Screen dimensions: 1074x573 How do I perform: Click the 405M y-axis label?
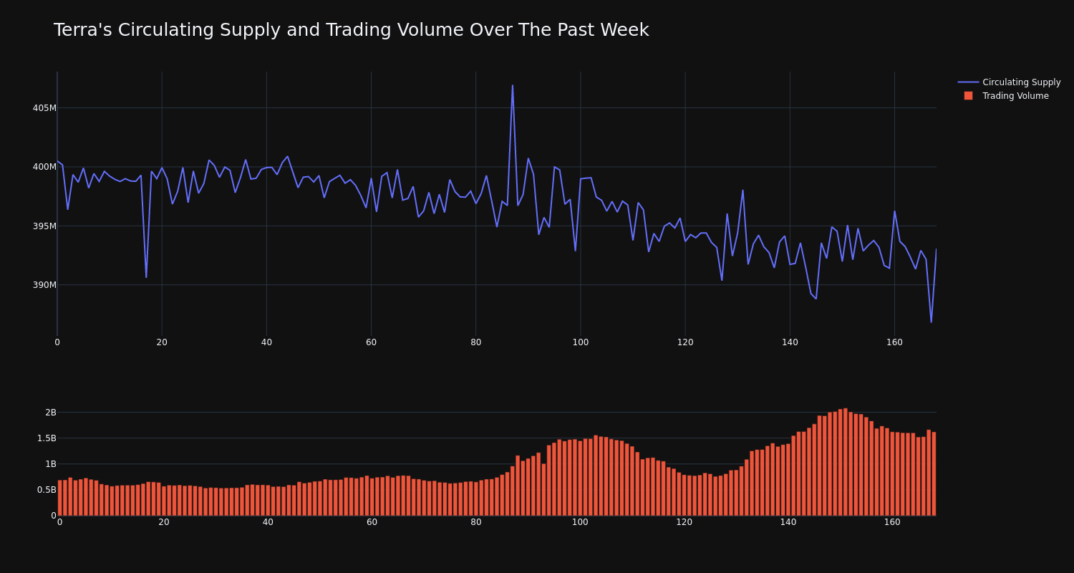coord(44,108)
